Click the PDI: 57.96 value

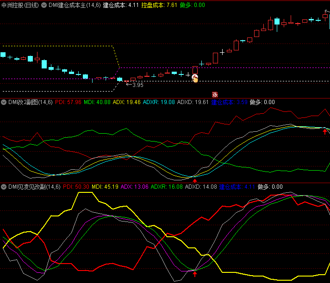click(x=68, y=102)
